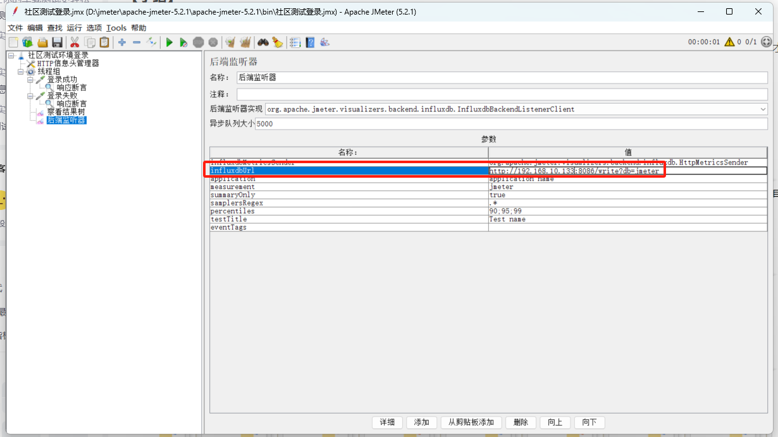Open the Tools menu
This screenshot has width=778, height=437.
coord(116,28)
